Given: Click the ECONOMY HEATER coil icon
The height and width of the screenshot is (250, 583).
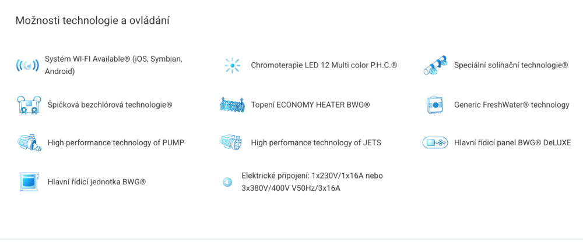Looking at the screenshot, I should pos(233,105).
